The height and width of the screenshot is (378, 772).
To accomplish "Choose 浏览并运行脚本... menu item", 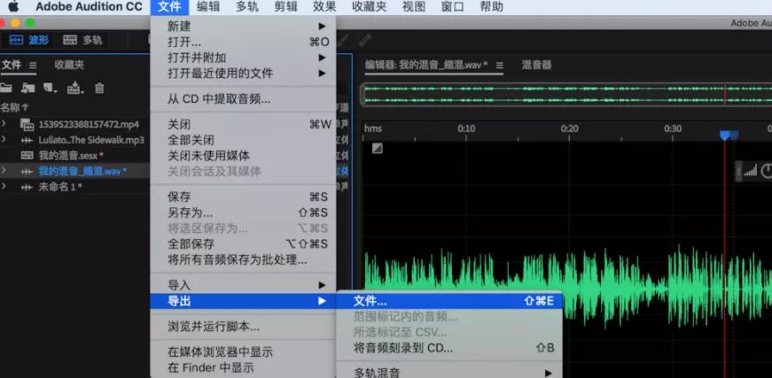I will click(x=243, y=327).
